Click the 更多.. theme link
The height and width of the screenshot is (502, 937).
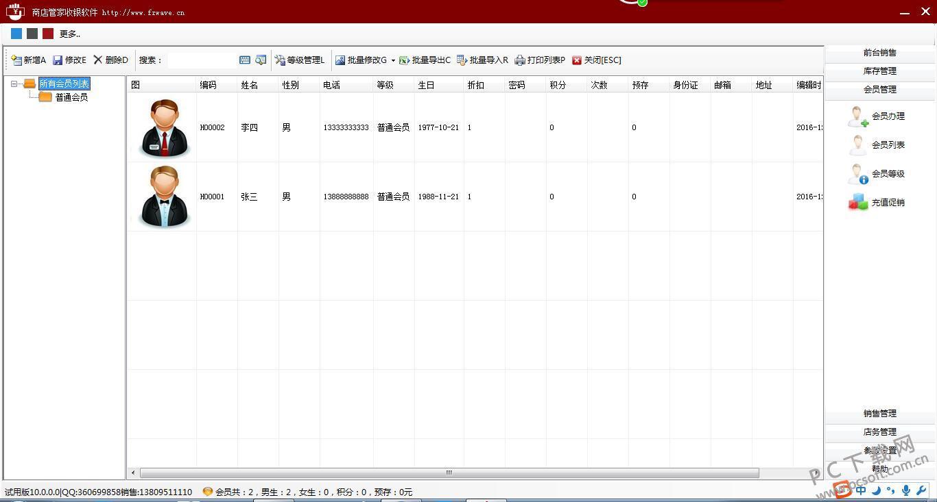(69, 34)
